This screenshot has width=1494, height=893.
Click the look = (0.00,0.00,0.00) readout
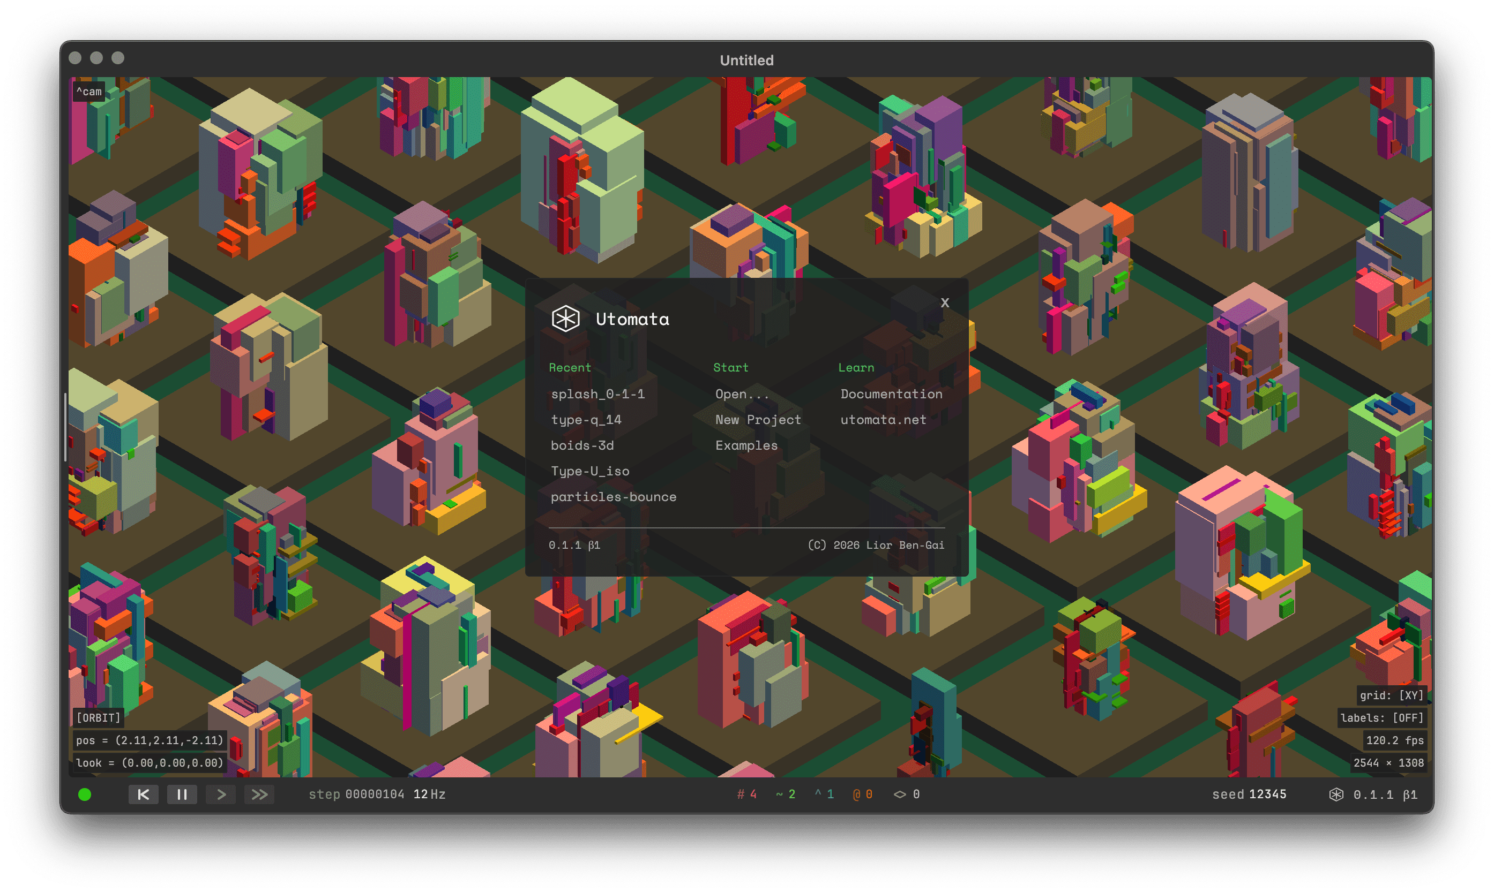pos(150,762)
